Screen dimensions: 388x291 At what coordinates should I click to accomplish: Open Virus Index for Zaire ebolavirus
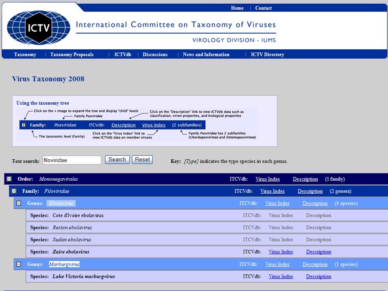tap(281, 252)
